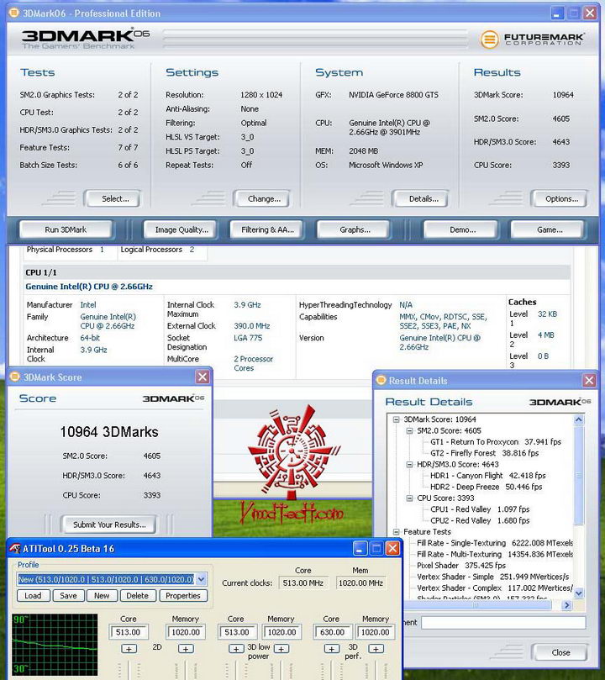Select HDR2 - Deep Freeze row
This screenshot has height=680, width=605.
coord(486,487)
